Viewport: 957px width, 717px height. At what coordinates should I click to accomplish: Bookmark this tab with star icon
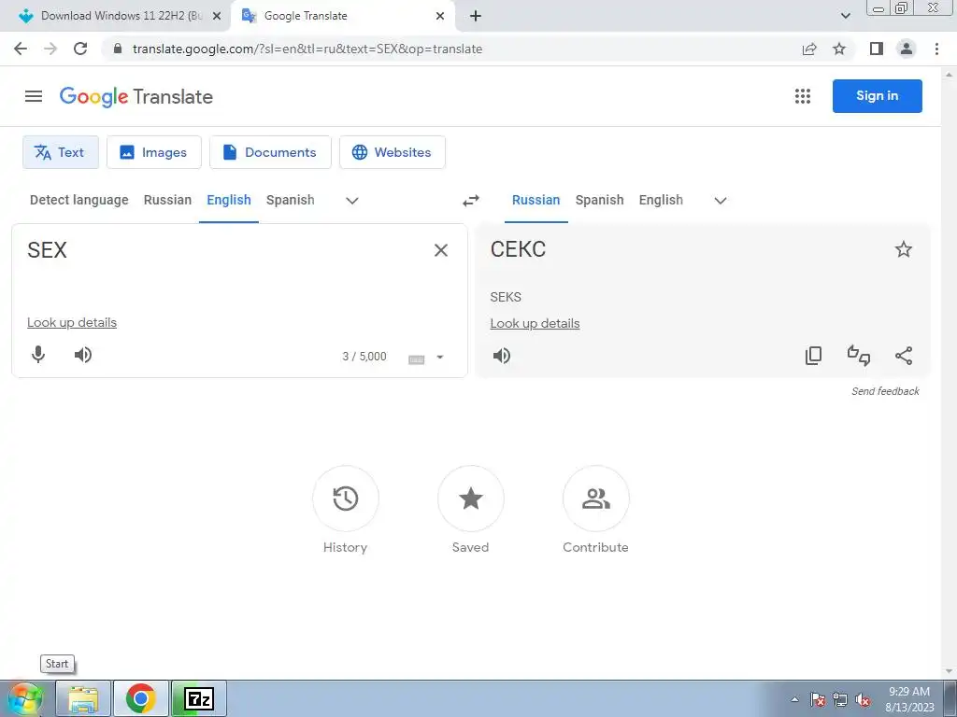tap(839, 49)
